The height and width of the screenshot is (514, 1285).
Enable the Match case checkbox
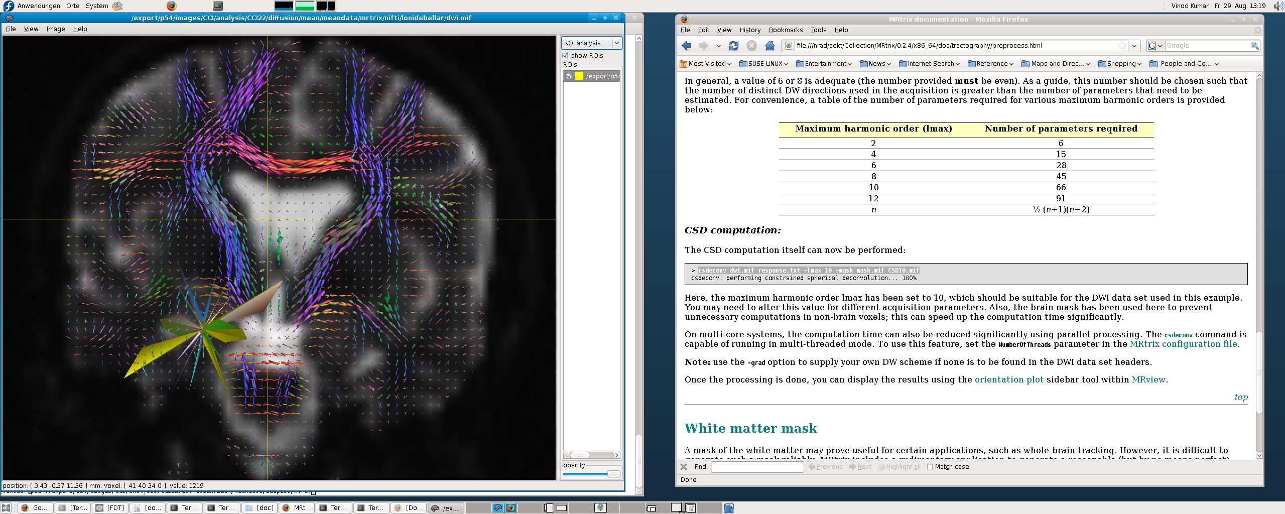point(930,467)
